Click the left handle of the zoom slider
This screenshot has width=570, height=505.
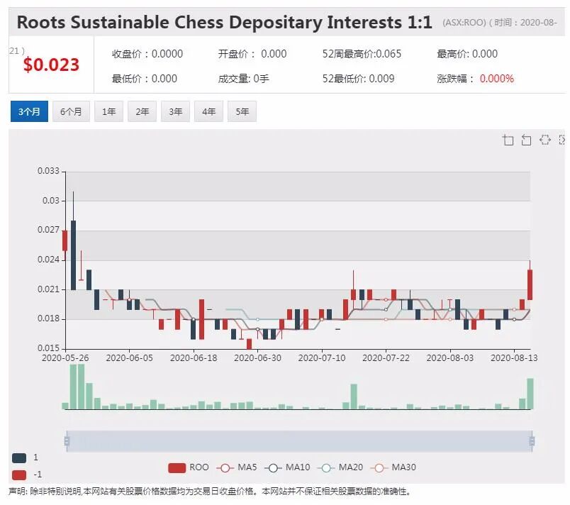click(x=67, y=441)
